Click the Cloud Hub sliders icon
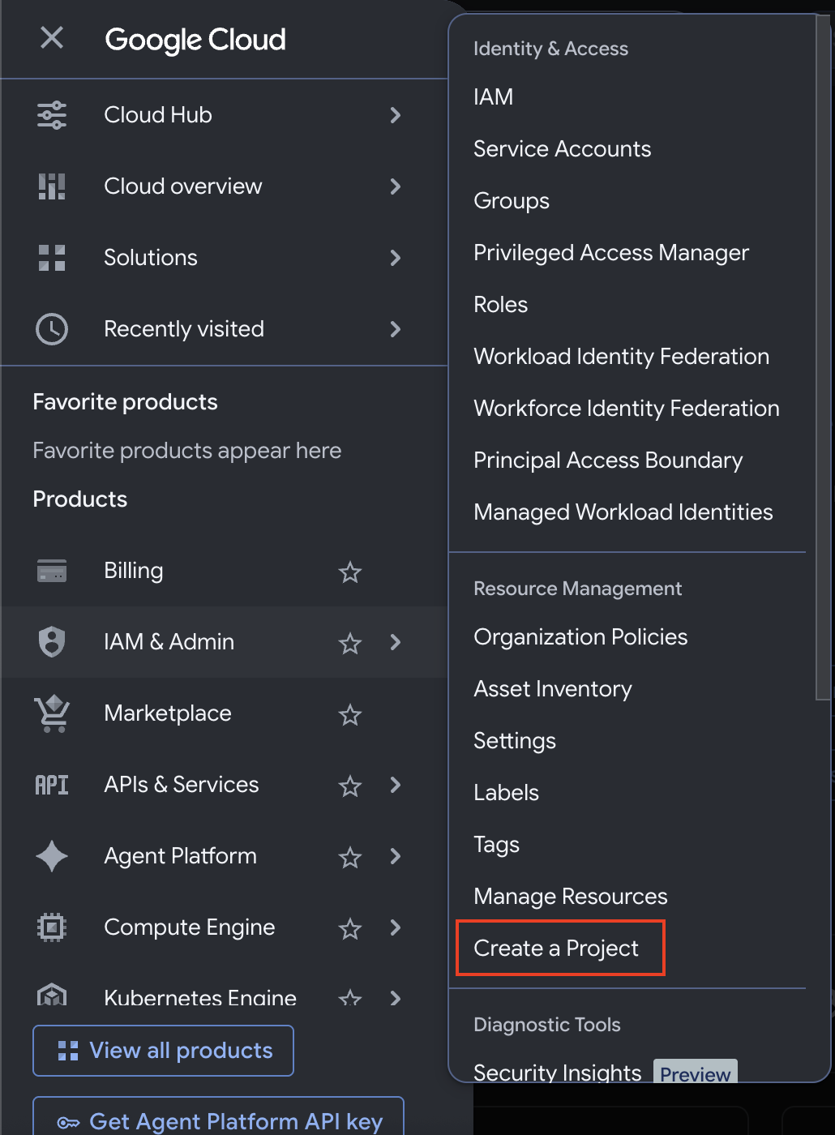Screen dimensions: 835x1135 [52, 115]
